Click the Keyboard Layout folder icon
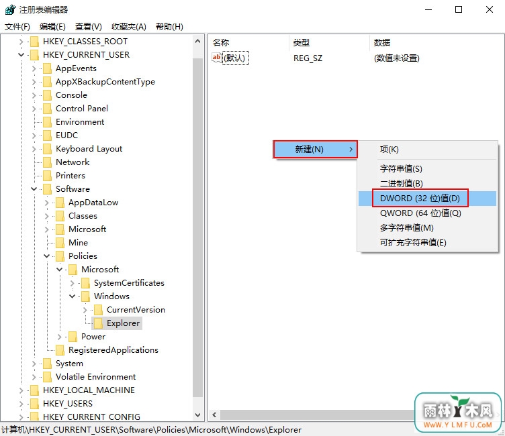The image size is (505, 436). click(x=47, y=149)
